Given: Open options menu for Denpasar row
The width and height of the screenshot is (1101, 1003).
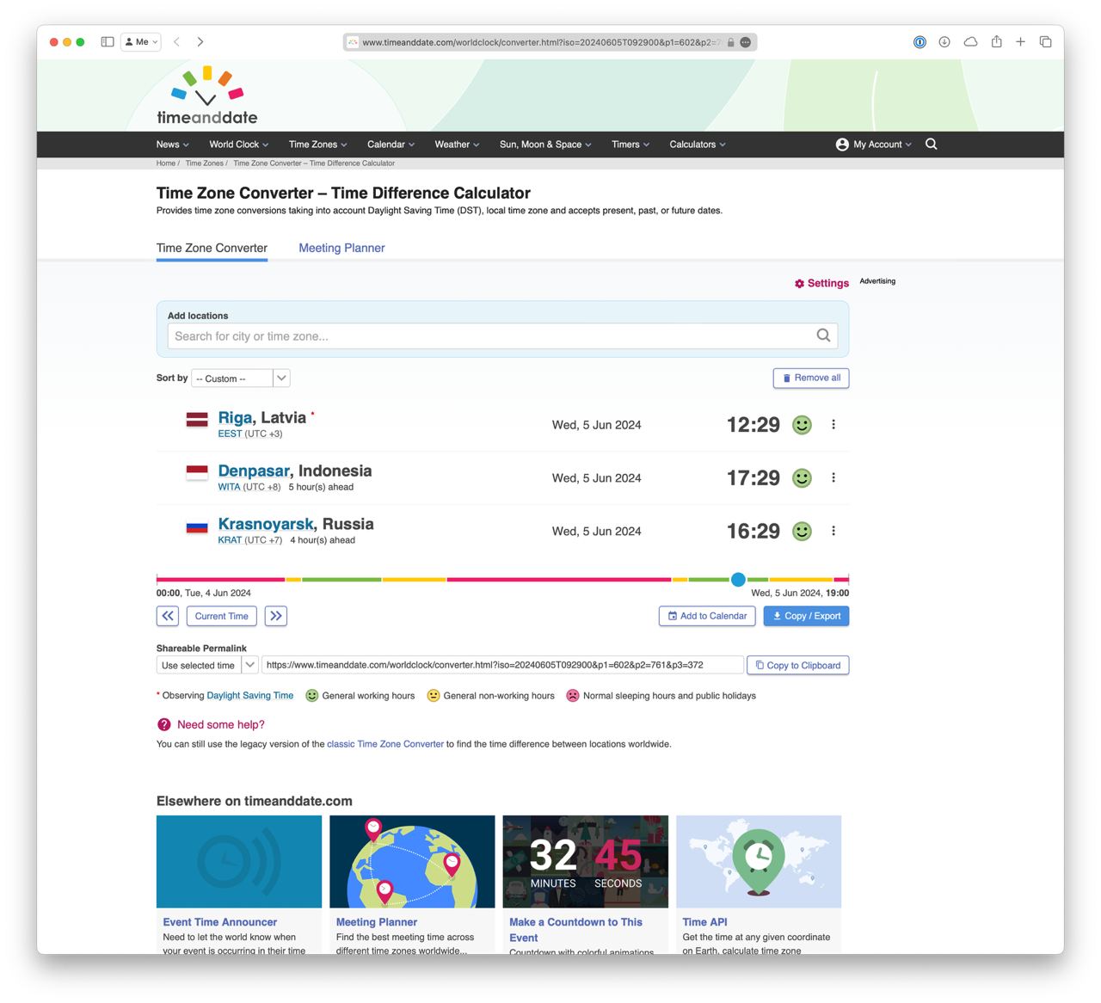Looking at the screenshot, I should 833,478.
